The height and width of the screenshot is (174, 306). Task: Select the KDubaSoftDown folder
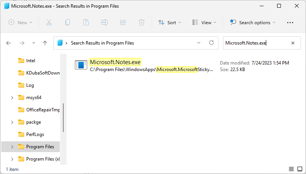coord(39,73)
